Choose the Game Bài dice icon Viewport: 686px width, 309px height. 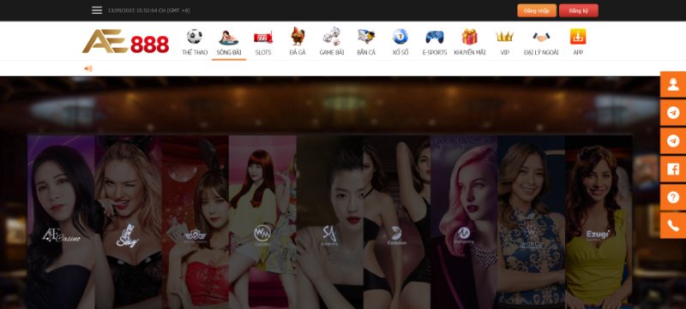tap(331, 36)
